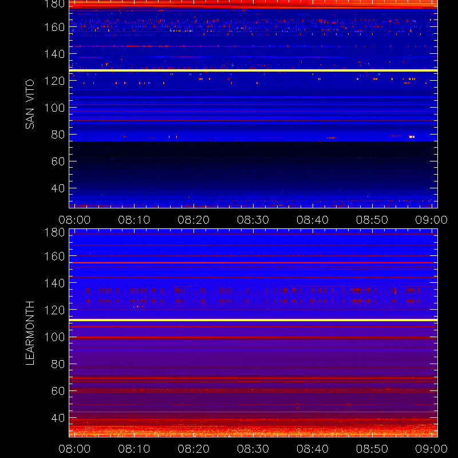Viewport: 458px width, 458px height.
Task: Select the 160 frequency label on San Vito axis
Action: (54, 27)
